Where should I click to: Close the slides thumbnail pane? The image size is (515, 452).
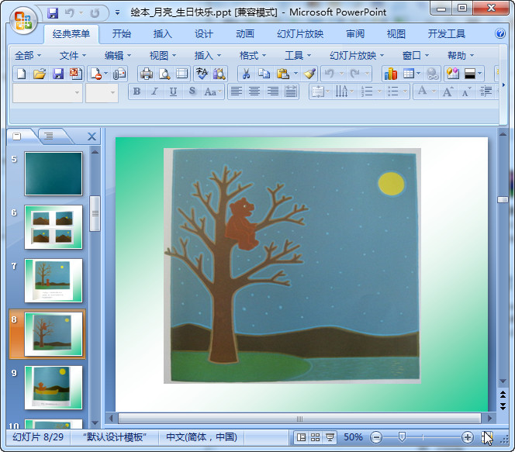pos(92,136)
